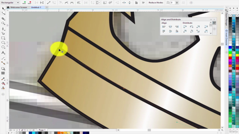Click the Add Nodes button

pos(24,3)
